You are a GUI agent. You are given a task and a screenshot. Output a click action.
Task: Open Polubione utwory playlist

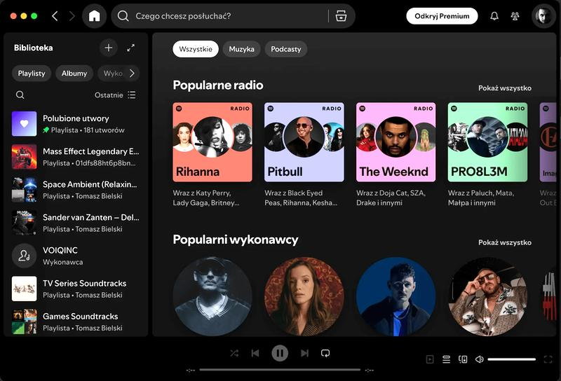(x=76, y=124)
